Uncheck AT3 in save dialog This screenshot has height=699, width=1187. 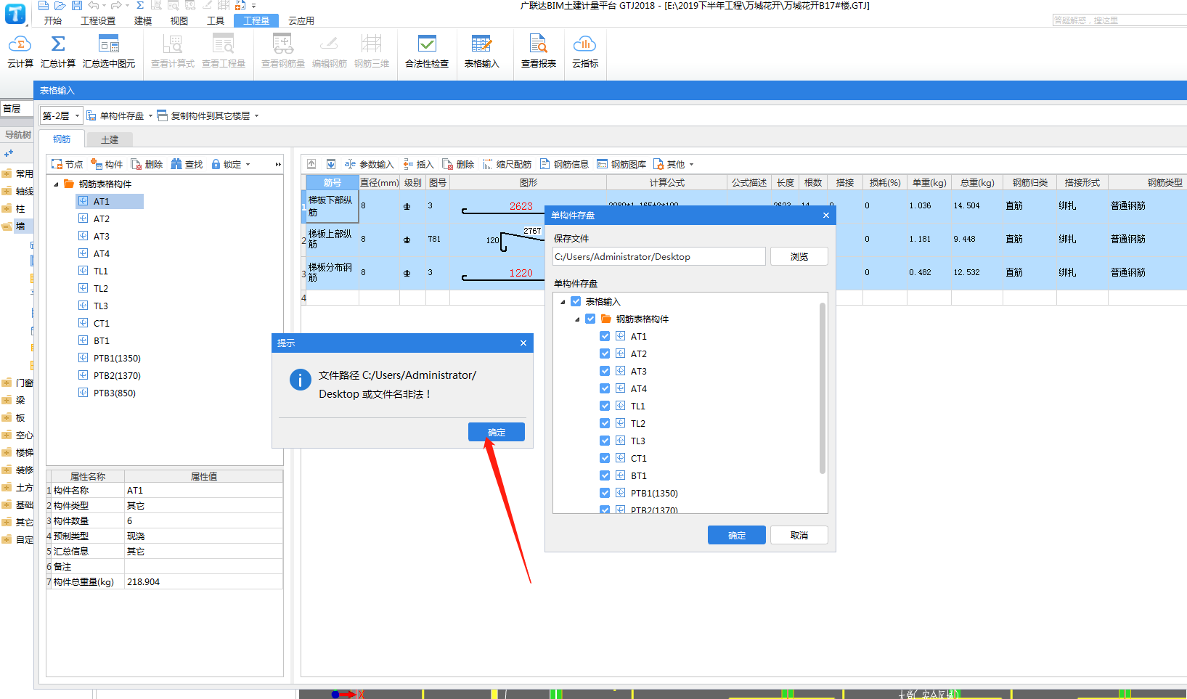pos(605,371)
